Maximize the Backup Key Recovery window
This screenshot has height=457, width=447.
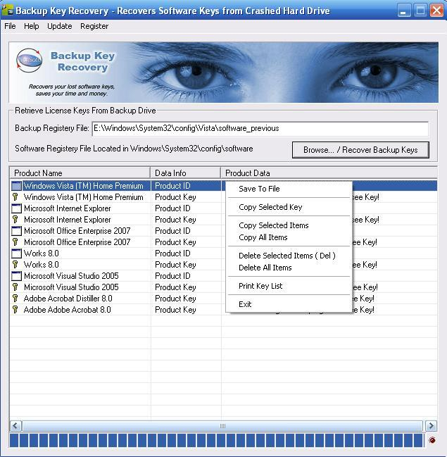(x=420, y=11)
